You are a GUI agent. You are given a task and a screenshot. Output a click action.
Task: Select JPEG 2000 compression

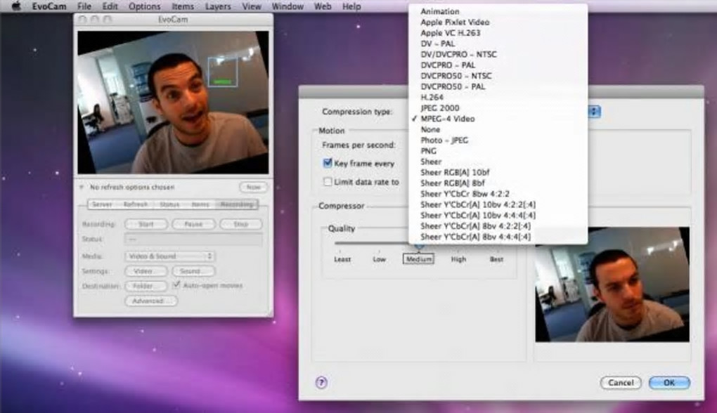click(x=498, y=108)
